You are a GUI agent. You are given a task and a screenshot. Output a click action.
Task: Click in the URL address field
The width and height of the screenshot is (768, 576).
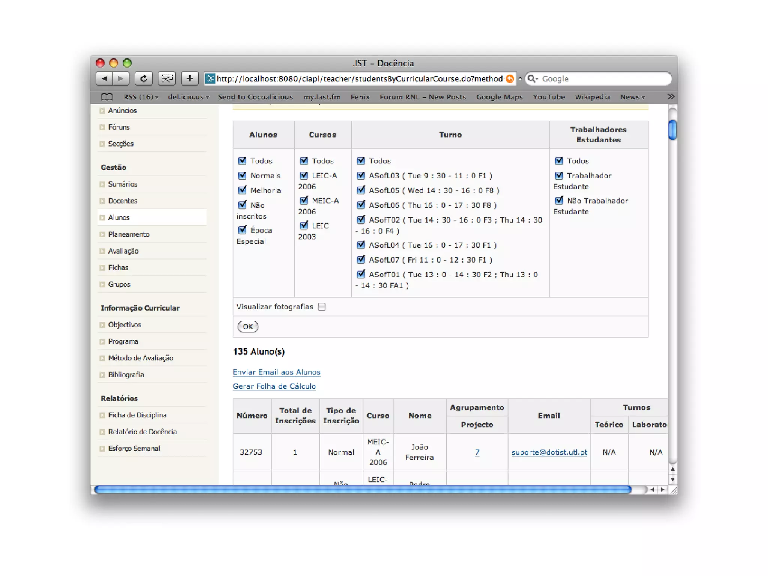[x=359, y=79]
